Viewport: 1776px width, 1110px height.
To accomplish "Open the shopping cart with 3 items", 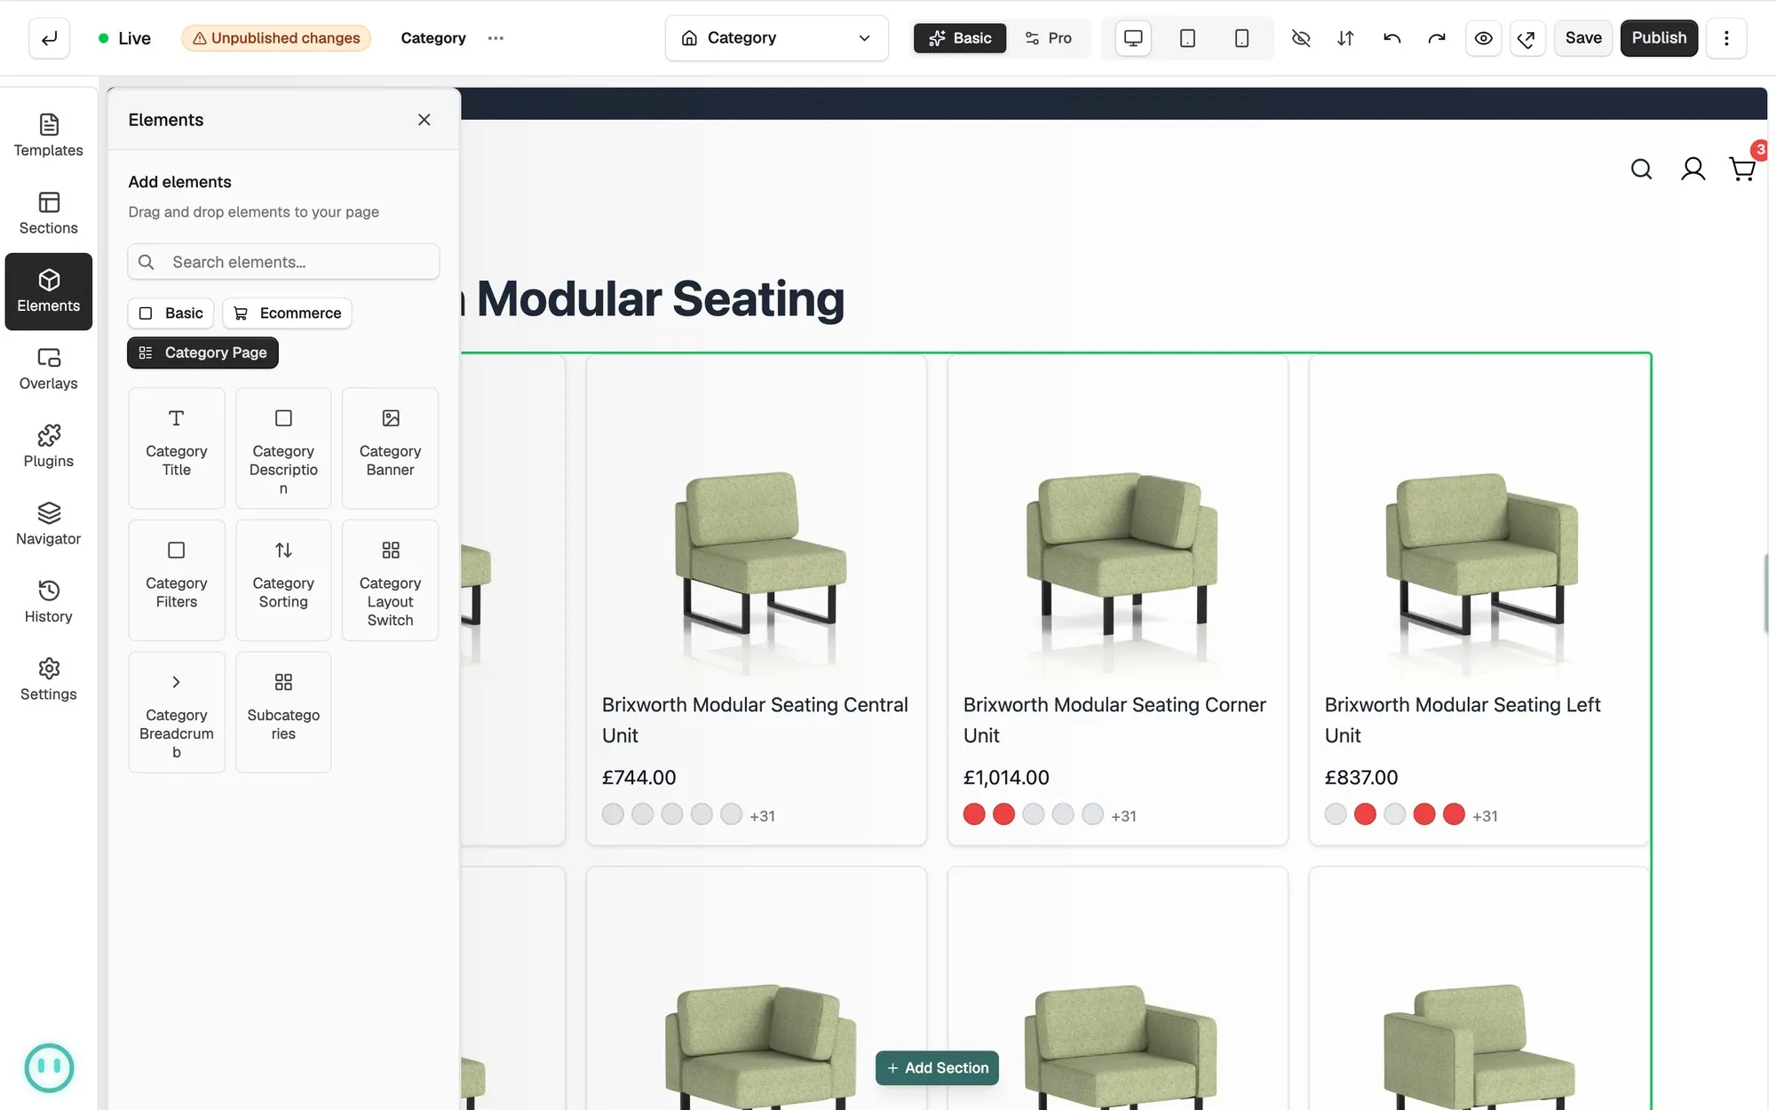I will [x=1743, y=167].
